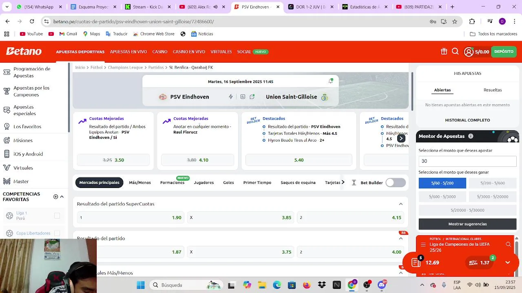Viewport: 522px width, 293px height.
Task: Click the lightning bolt match icon
Action: pyautogui.click(x=231, y=97)
